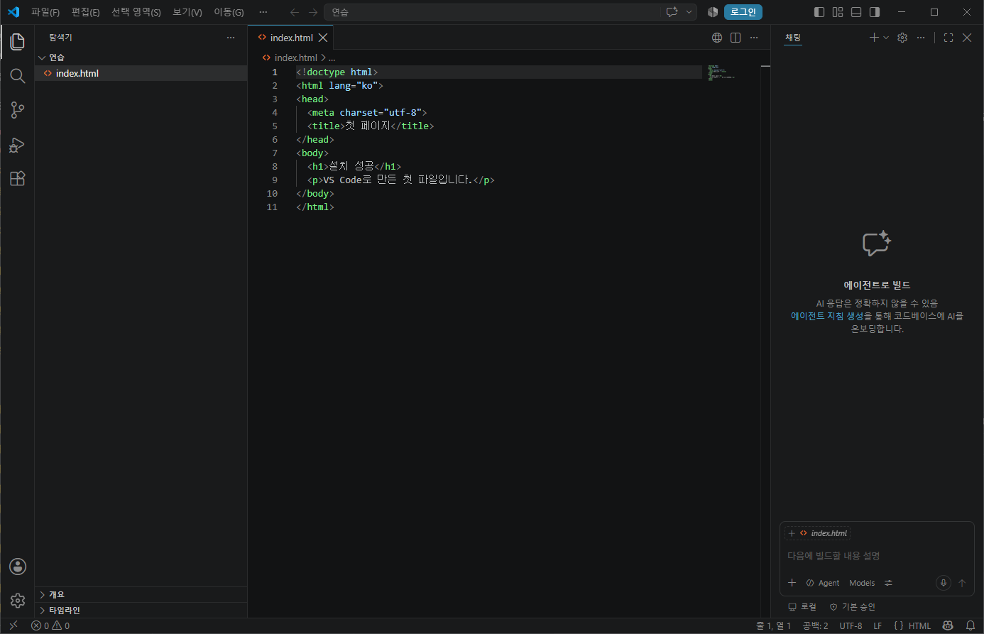Open chat tools configuration icon

(x=888, y=583)
